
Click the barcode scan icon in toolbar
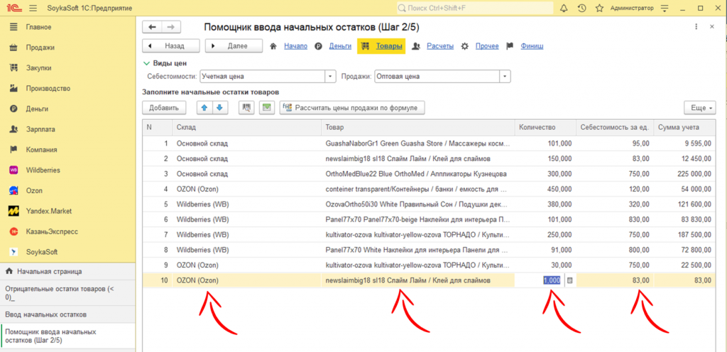tap(246, 108)
